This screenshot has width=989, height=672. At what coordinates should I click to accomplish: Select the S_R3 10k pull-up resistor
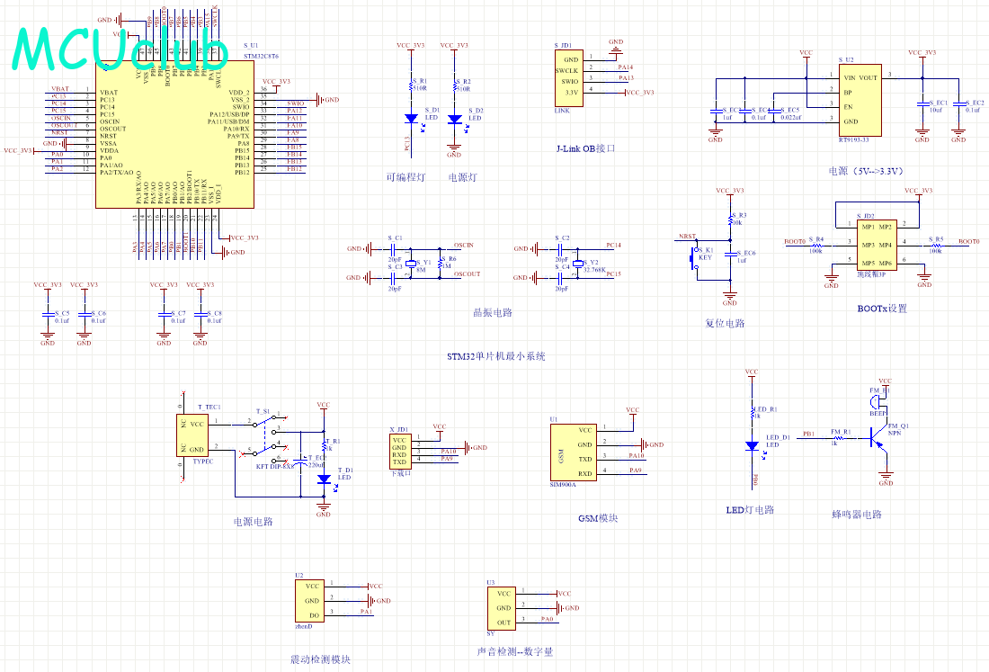point(730,219)
